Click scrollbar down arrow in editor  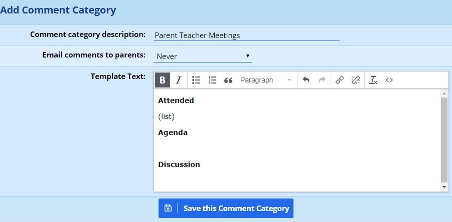(444, 186)
